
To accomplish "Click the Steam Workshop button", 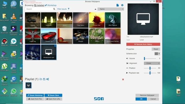I will click(35, 95).
